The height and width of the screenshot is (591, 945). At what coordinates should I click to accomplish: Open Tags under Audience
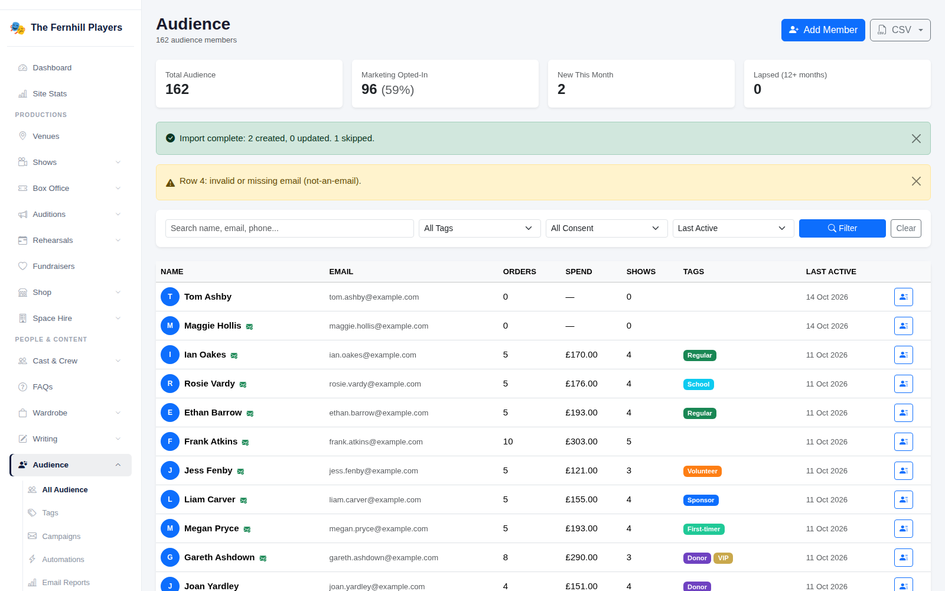tap(77, 513)
